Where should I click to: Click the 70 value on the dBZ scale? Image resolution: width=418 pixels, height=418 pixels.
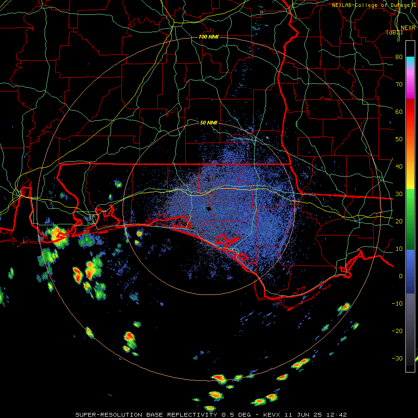click(x=399, y=84)
